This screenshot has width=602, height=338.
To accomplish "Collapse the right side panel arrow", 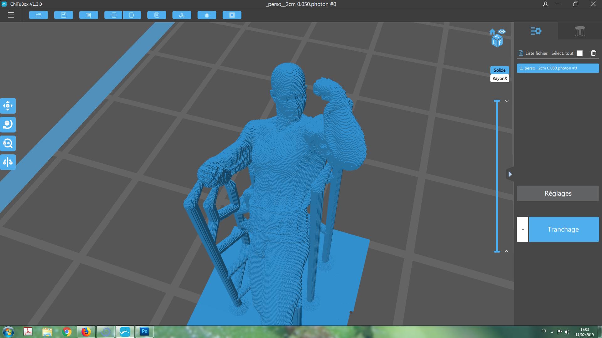I will tap(510, 174).
